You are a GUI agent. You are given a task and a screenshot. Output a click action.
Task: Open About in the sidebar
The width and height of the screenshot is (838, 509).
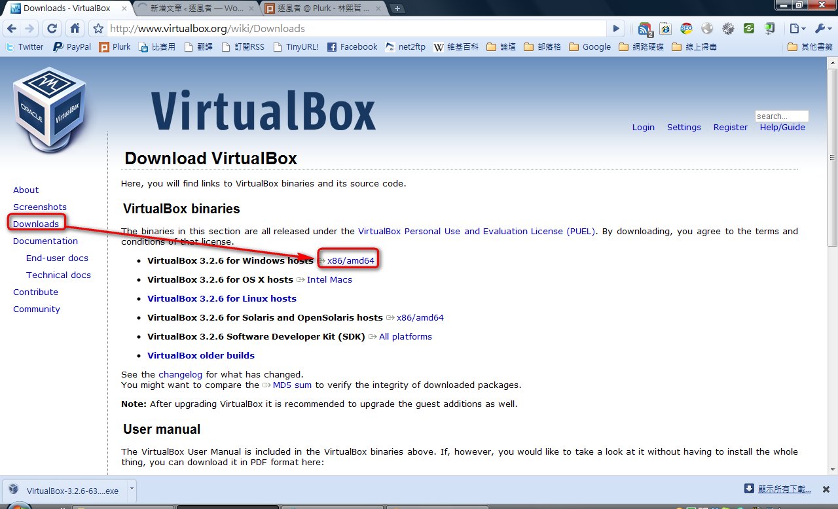26,190
